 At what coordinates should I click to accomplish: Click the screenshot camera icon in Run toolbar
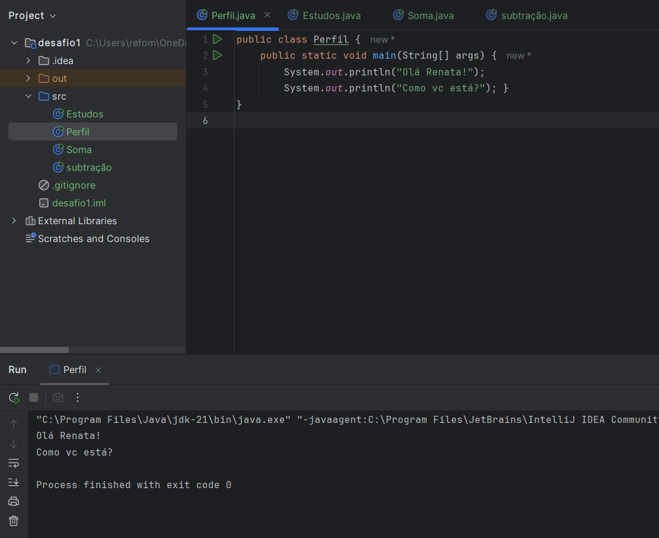tap(58, 397)
